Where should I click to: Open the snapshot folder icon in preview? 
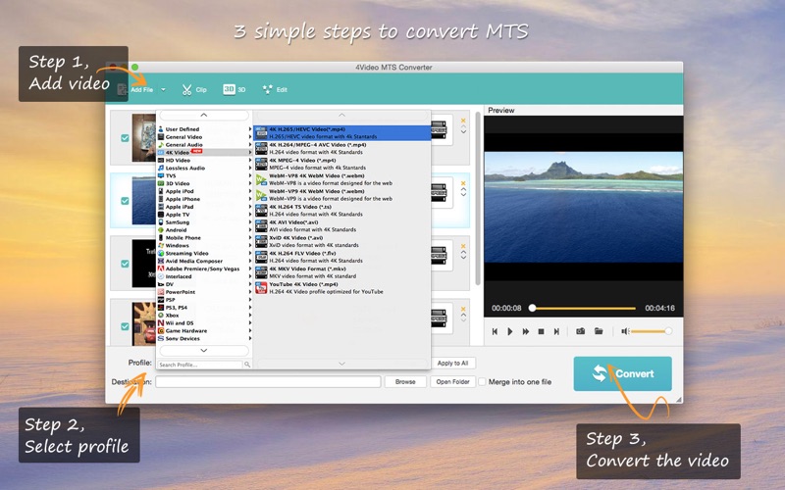[599, 331]
